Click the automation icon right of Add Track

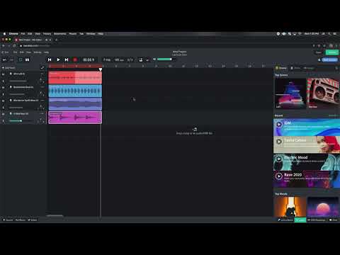pos(42,68)
